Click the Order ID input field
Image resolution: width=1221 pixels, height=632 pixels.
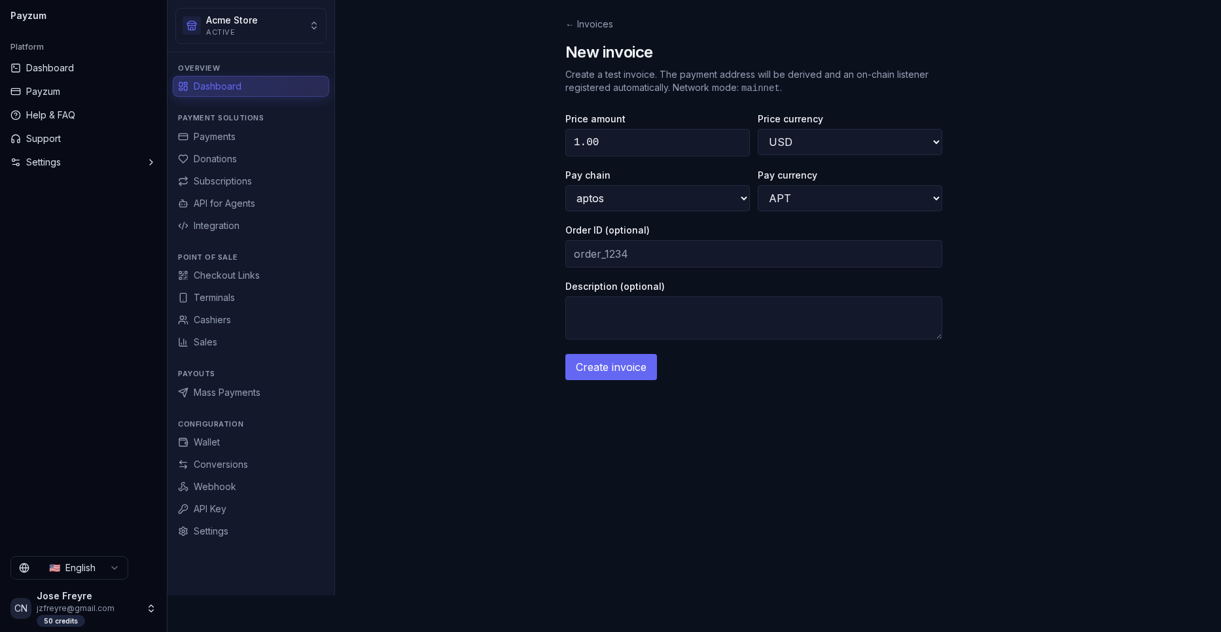[753, 254]
